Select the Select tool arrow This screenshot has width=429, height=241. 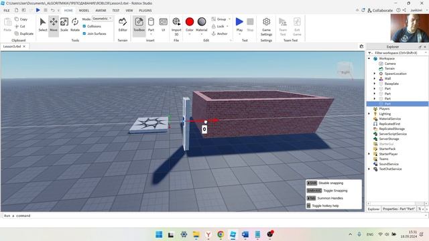point(43,25)
